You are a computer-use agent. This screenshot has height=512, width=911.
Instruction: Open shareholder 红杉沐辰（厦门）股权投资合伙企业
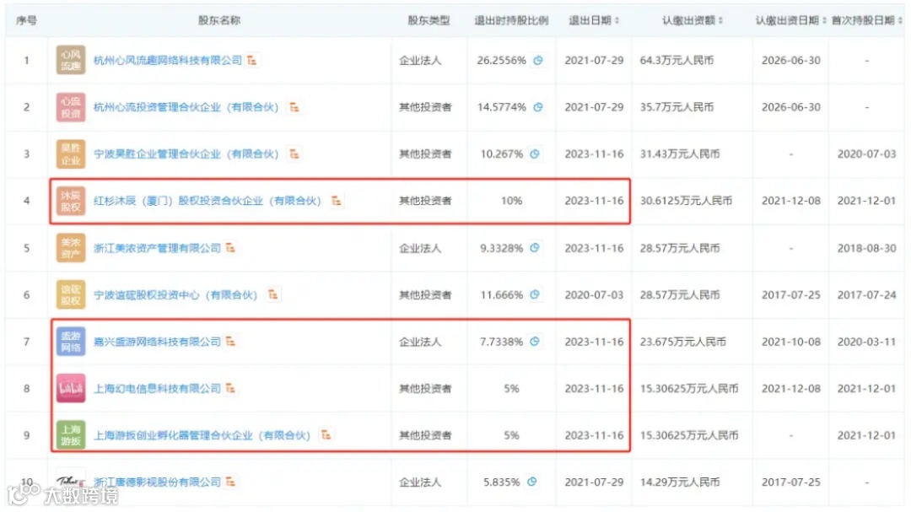208,201
